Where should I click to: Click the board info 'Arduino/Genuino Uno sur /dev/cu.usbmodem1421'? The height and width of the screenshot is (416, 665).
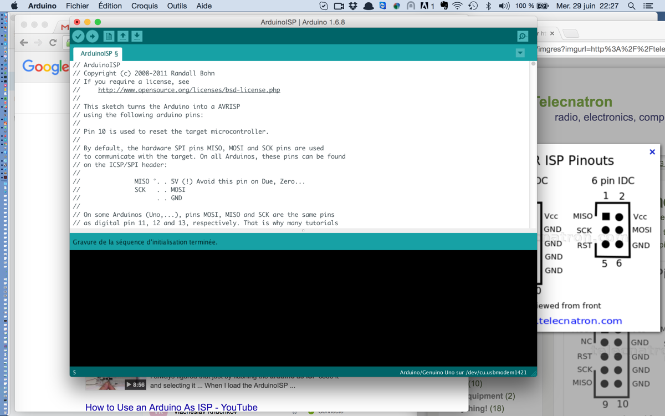(463, 373)
